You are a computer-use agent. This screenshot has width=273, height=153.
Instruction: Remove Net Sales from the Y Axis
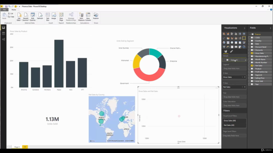click(245, 87)
